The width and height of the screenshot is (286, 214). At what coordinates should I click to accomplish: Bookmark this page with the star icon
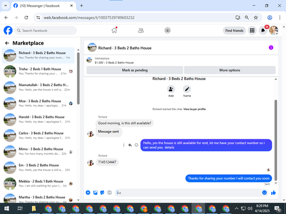(256, 18)
